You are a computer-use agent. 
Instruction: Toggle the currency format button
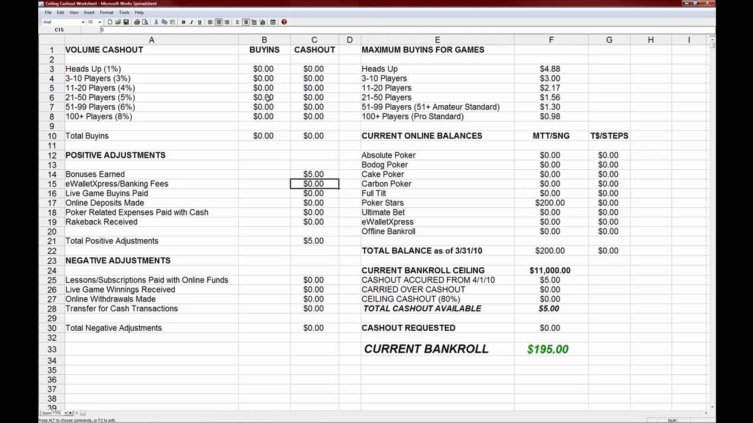[246, 22]
